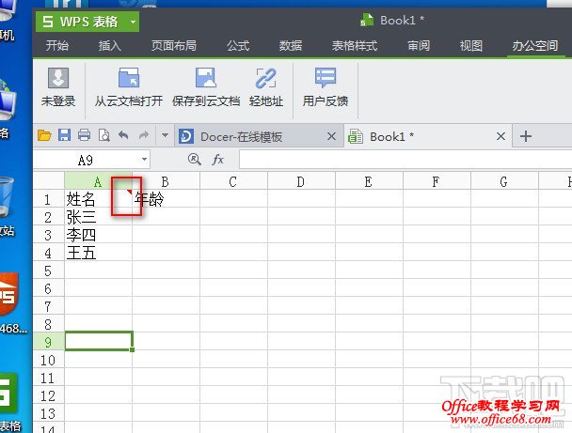Select row 5 header
Screen dimensions: 572x433
coord(49,271)
